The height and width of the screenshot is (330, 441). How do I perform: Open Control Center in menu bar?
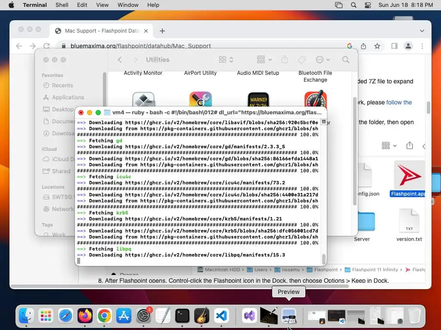368,5
